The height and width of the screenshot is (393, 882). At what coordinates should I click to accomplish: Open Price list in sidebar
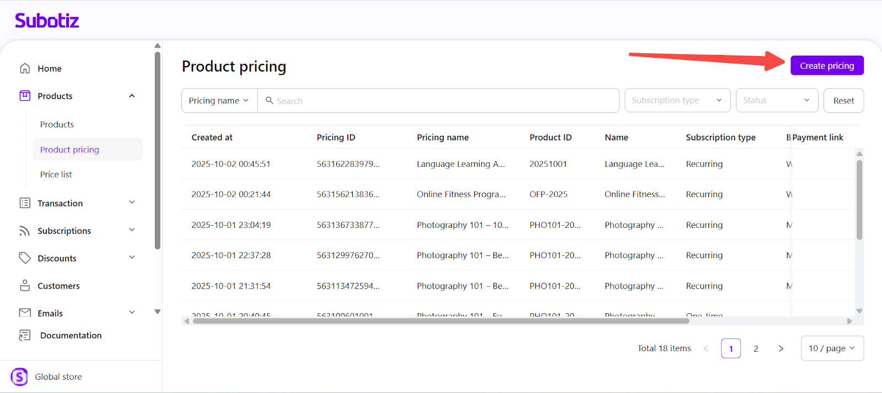56,174
